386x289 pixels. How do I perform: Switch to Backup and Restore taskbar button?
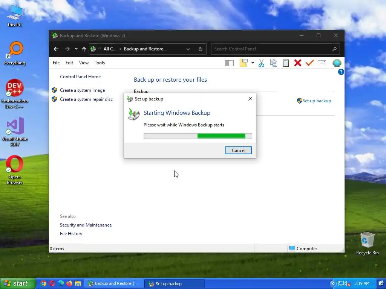tap(113, 284)
